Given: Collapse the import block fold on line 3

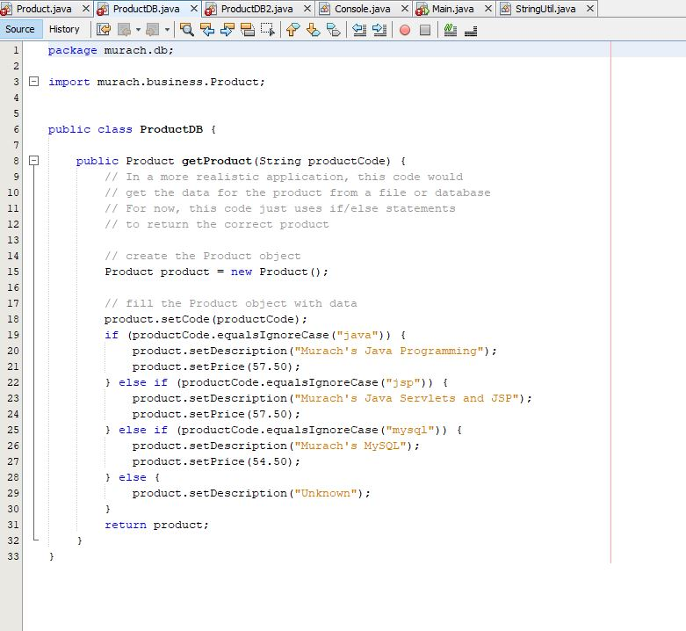Looking at the screenshot, I should [x=33, y=82].
